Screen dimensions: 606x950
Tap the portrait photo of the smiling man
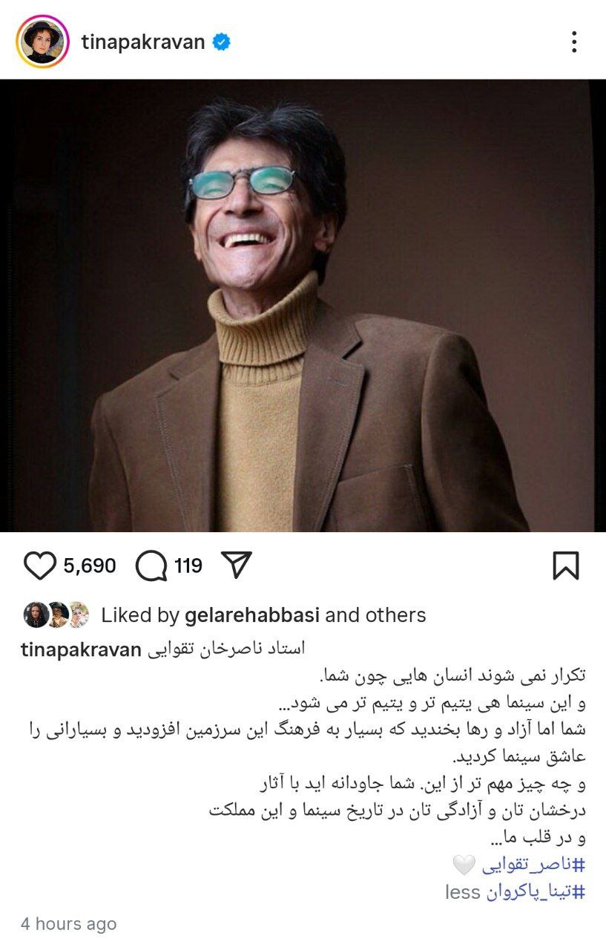pos(303,306)
